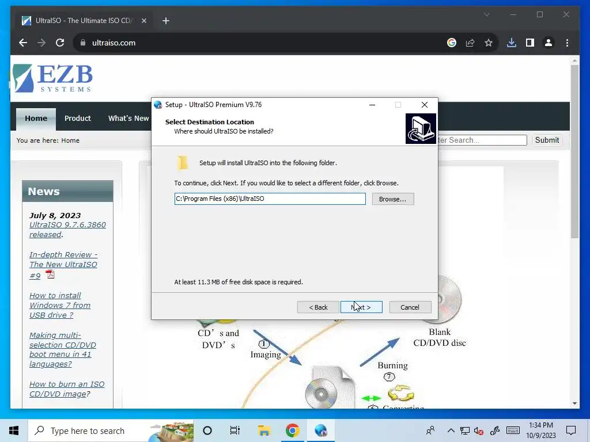Bookmark this page with star icon
Screen dimensions: 590x442
[x=489, y=43]
